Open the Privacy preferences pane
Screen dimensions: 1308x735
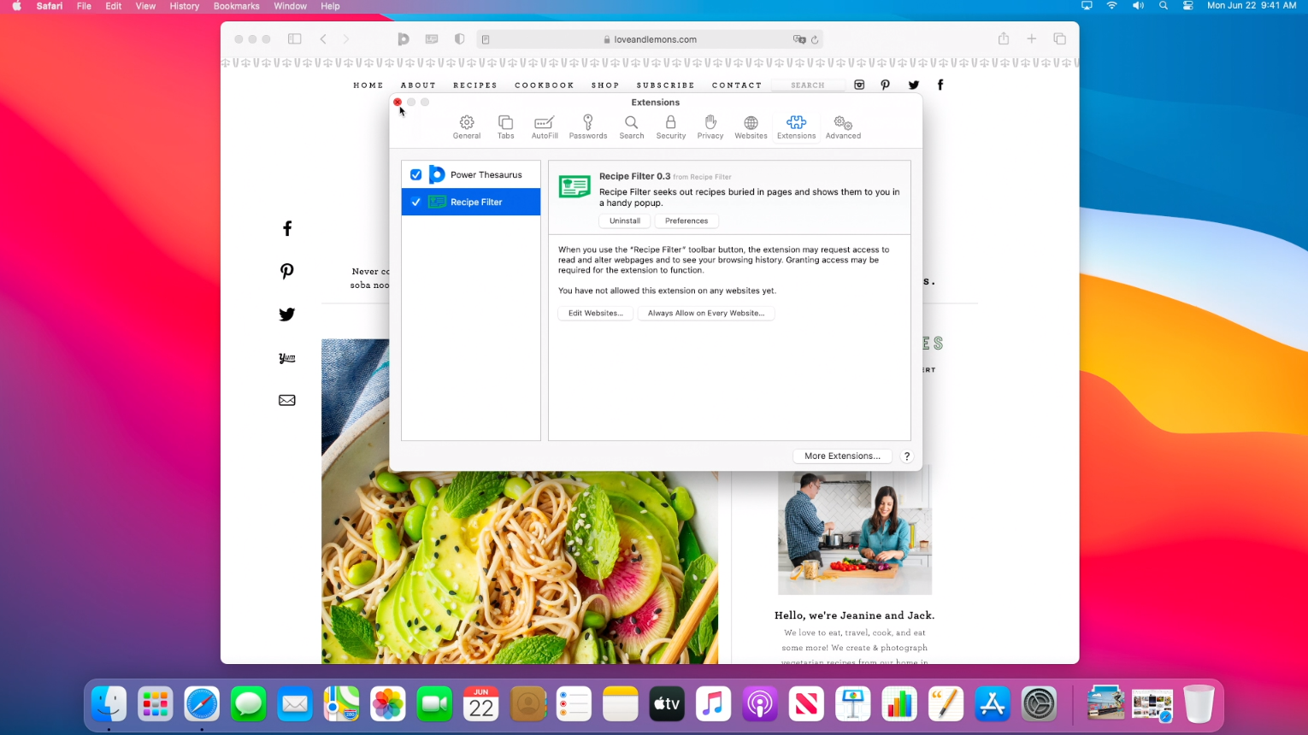tap(710, 126)
